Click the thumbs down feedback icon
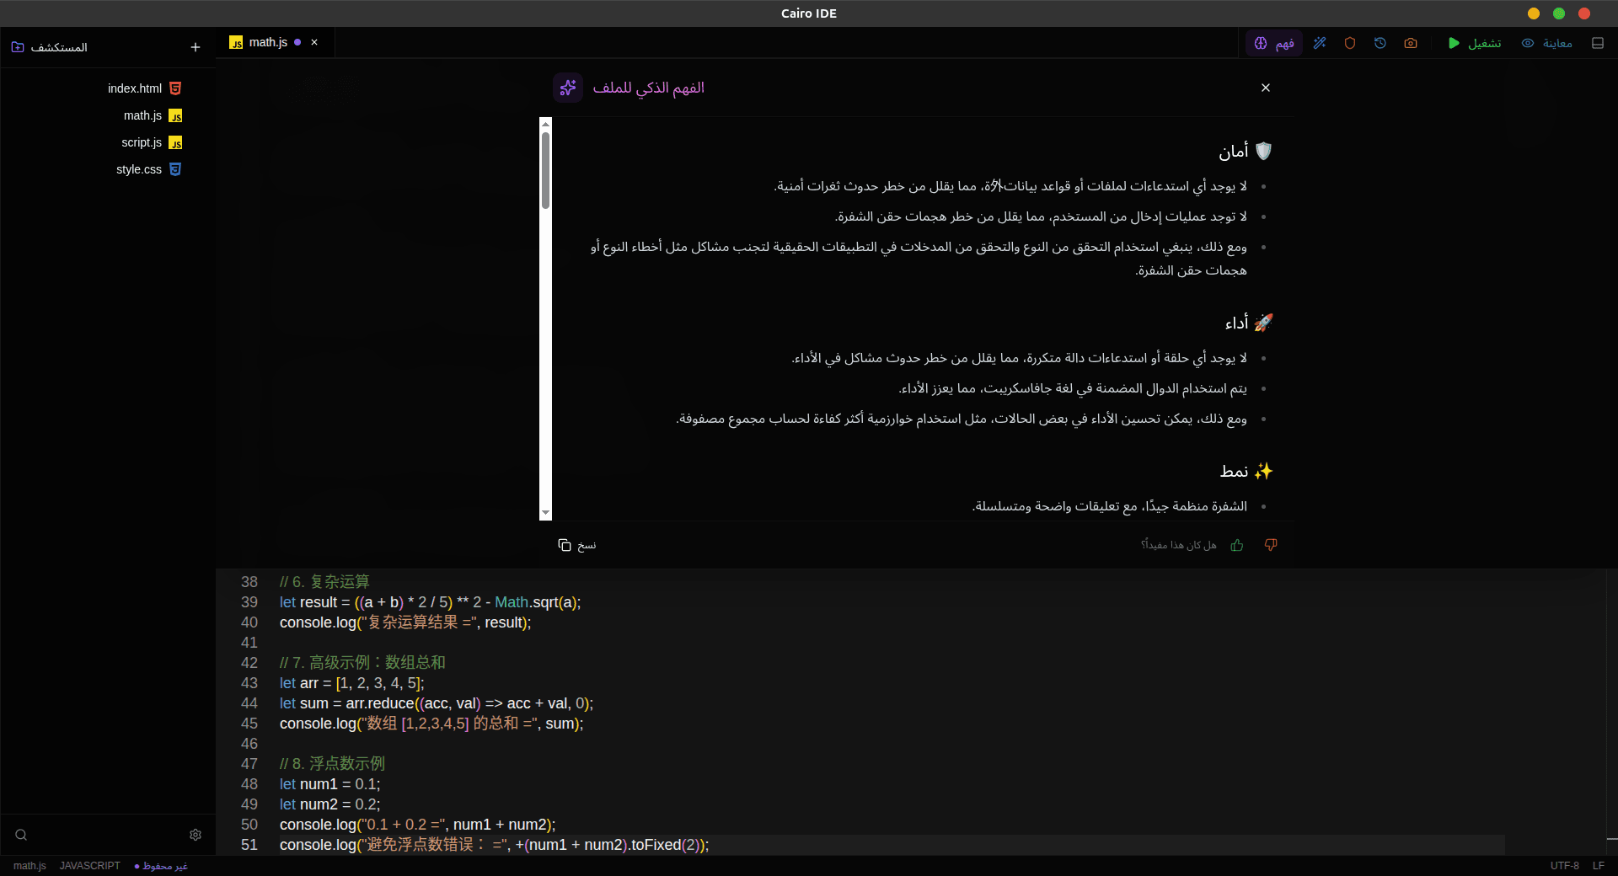Viewport: 1618px width, 876px height. point(1271,545)
